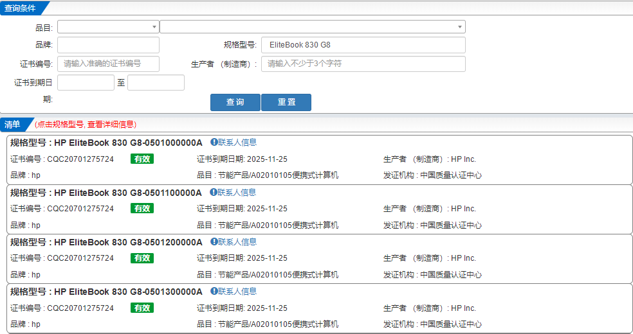This screenshot has width=633, height=334.
Task: Open 联系人信息 for model 0501100000A
Action: tap(237, 193)
